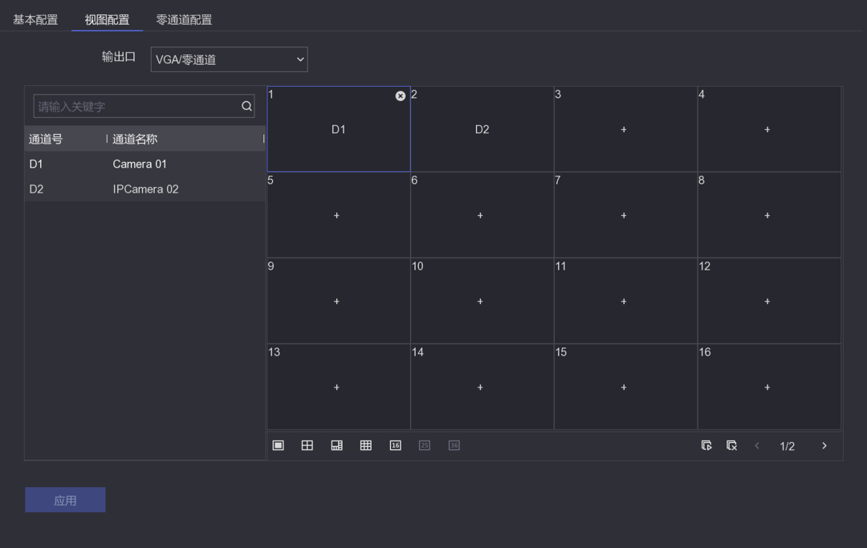The width and height of the screenshot is (867, 548).
Task: Select the 4-window split layout
Action: pyautogui.click(x=307, y=445)
